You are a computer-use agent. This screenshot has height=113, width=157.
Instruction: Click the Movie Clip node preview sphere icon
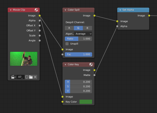tap(36, 10)
